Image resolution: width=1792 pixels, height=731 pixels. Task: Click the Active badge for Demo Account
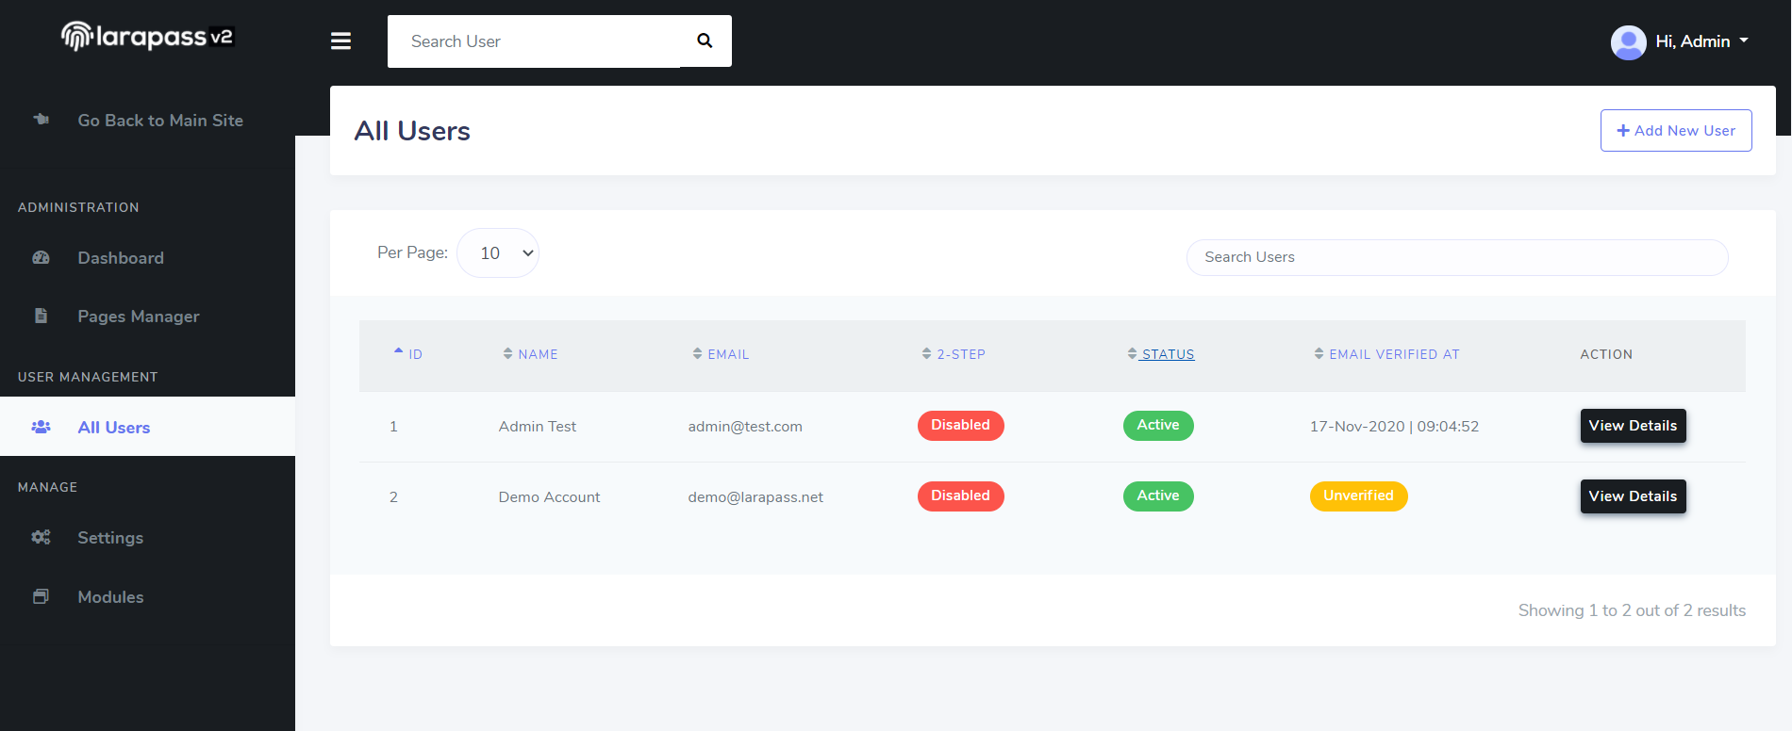(x=1158, y=495)
